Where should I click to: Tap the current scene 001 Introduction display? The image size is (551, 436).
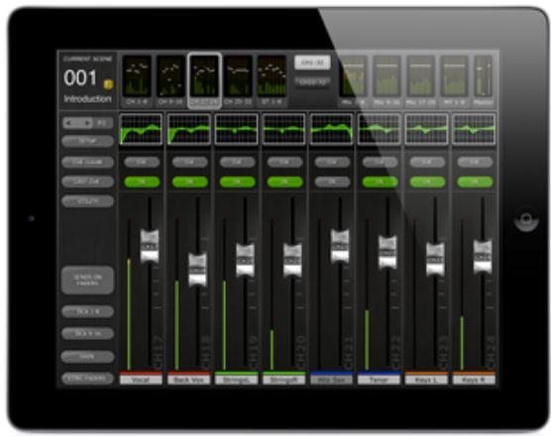click(x=88, y=80)
